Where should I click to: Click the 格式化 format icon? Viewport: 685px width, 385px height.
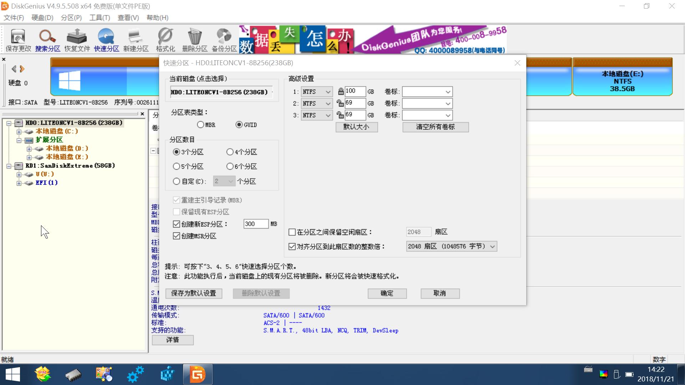(165, 39)
